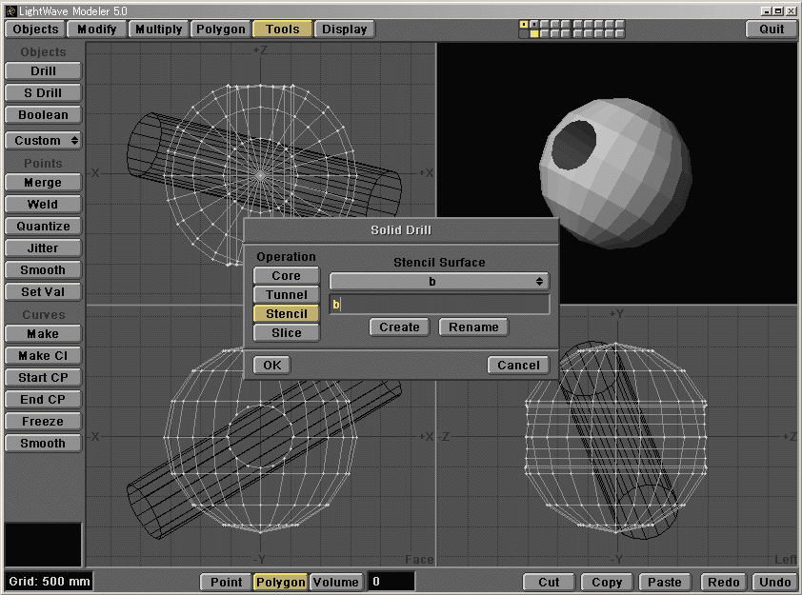This screenshot has width=802, height=595.
Task: Switch operation to Slice
Action: pos(286,333)
